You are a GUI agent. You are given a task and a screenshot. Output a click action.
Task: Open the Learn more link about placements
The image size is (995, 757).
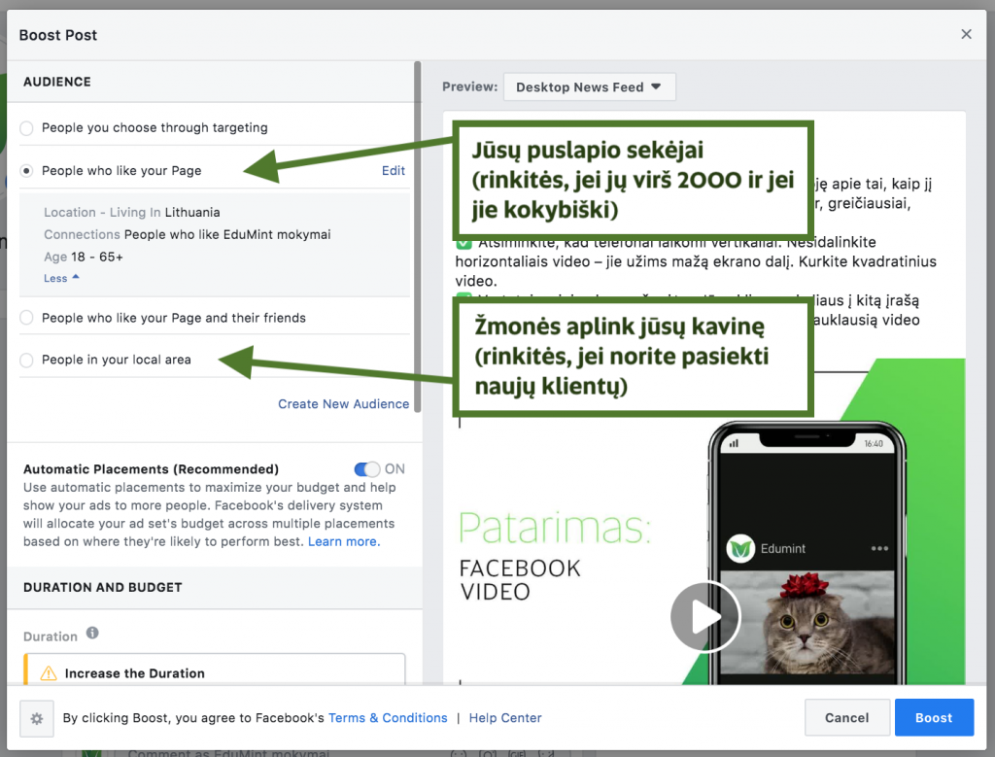point(343,541)
